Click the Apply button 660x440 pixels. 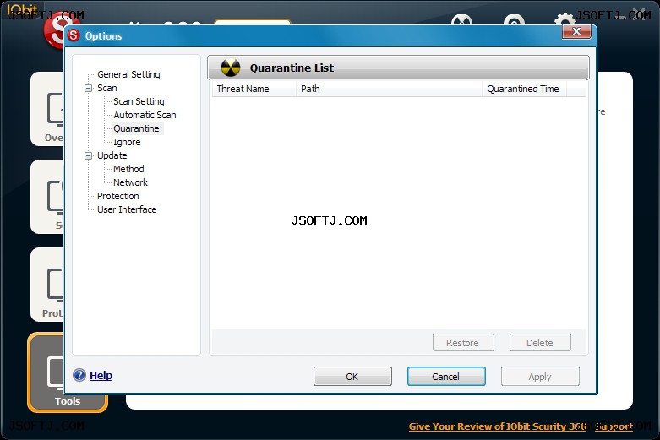tap(540, 377)
